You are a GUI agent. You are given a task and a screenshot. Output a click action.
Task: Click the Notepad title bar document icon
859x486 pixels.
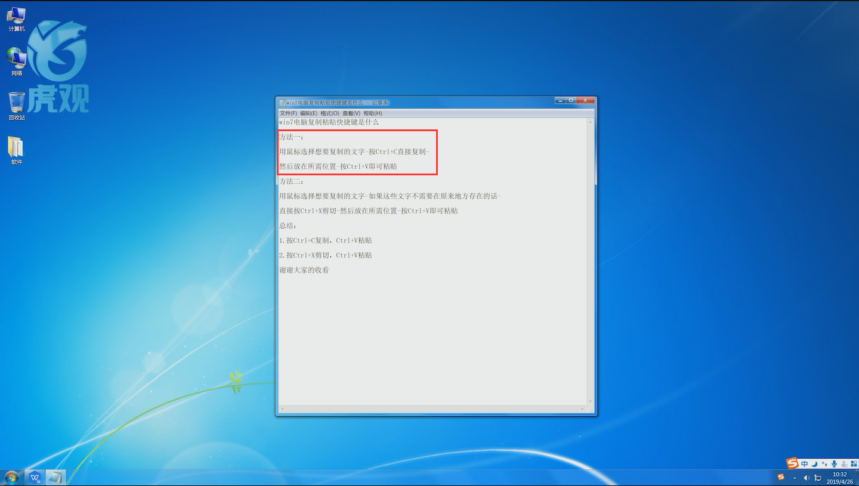283,103
